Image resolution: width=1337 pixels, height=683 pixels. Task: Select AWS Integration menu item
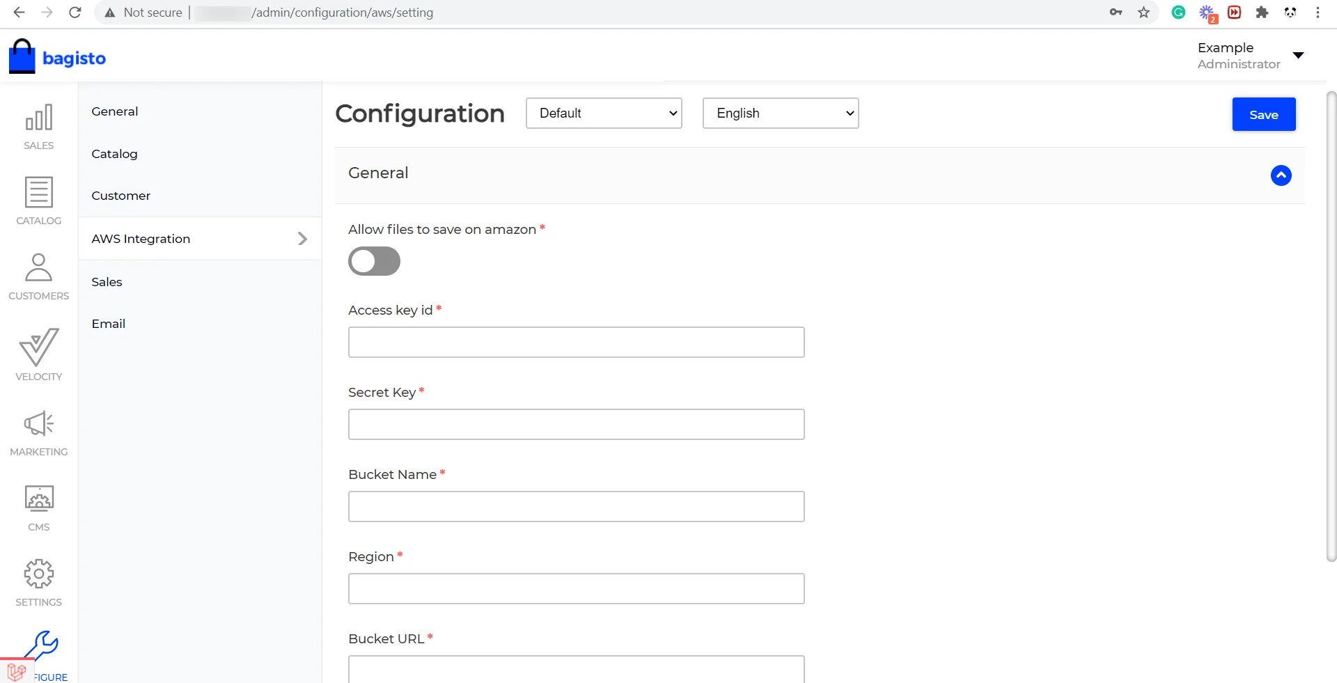(x=200, y=239)
